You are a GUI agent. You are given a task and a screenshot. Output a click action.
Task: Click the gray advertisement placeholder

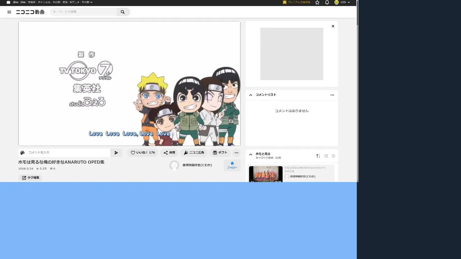(x=292, y=54)
